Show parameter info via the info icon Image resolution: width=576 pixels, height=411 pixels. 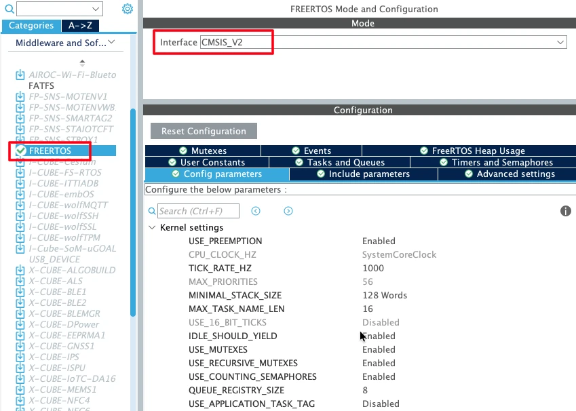tap(566, 211)
